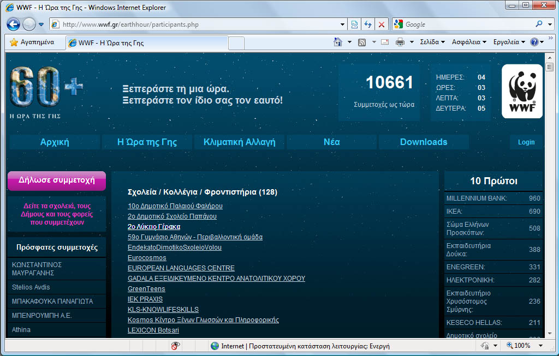The width and height of the screenshot is (559, 356).
Task: Click the Help question mark icon
Action: point(534,42)
